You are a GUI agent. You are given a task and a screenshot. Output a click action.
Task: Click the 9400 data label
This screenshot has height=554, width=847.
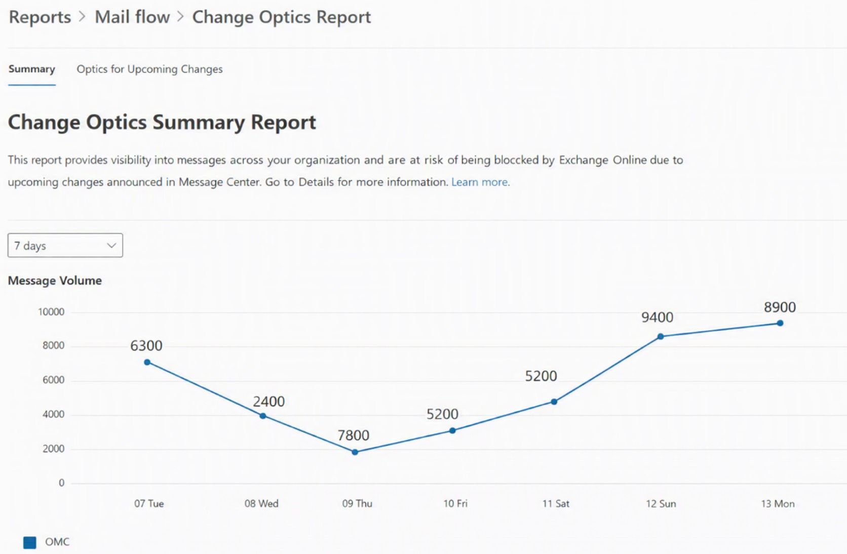(x=657, y=318)
